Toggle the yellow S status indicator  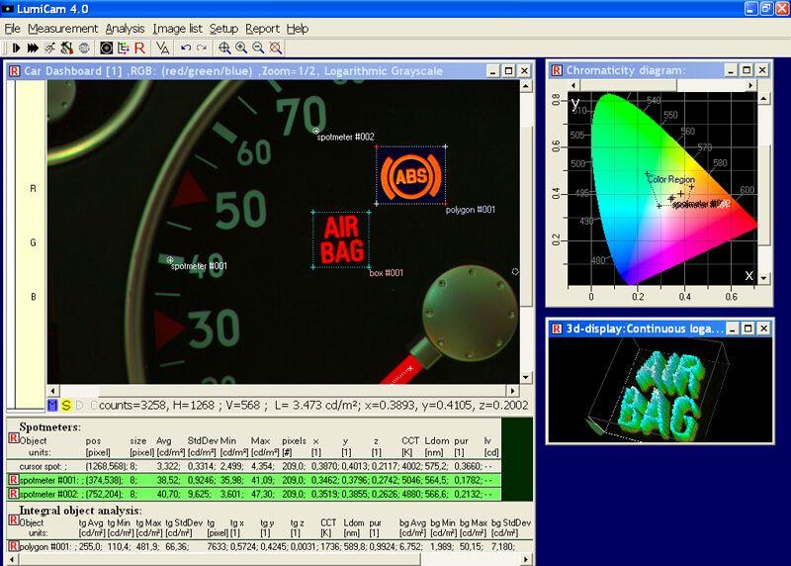coord(66,405)
